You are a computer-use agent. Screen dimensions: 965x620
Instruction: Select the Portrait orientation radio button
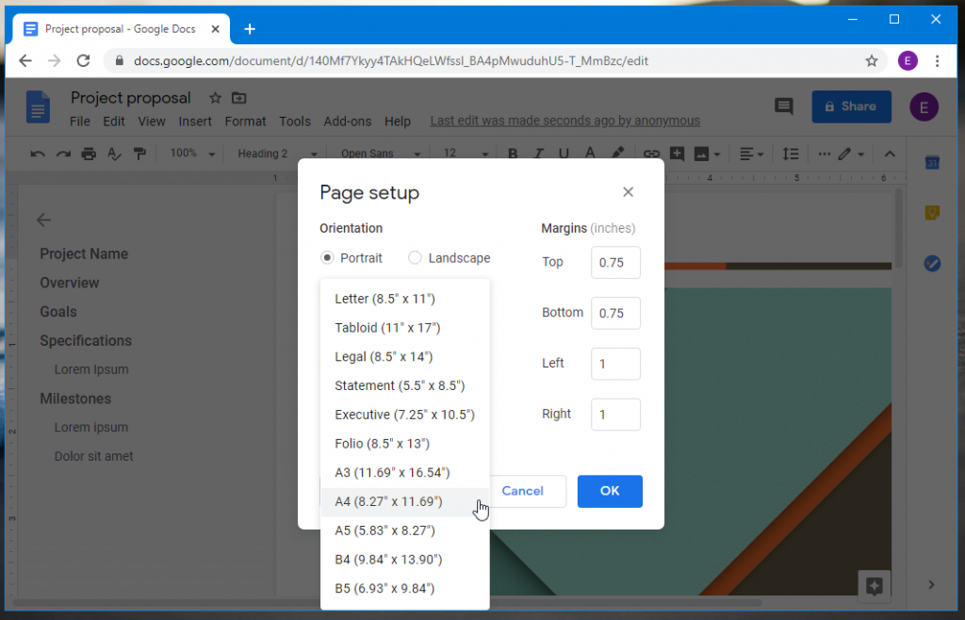[326, 257]
